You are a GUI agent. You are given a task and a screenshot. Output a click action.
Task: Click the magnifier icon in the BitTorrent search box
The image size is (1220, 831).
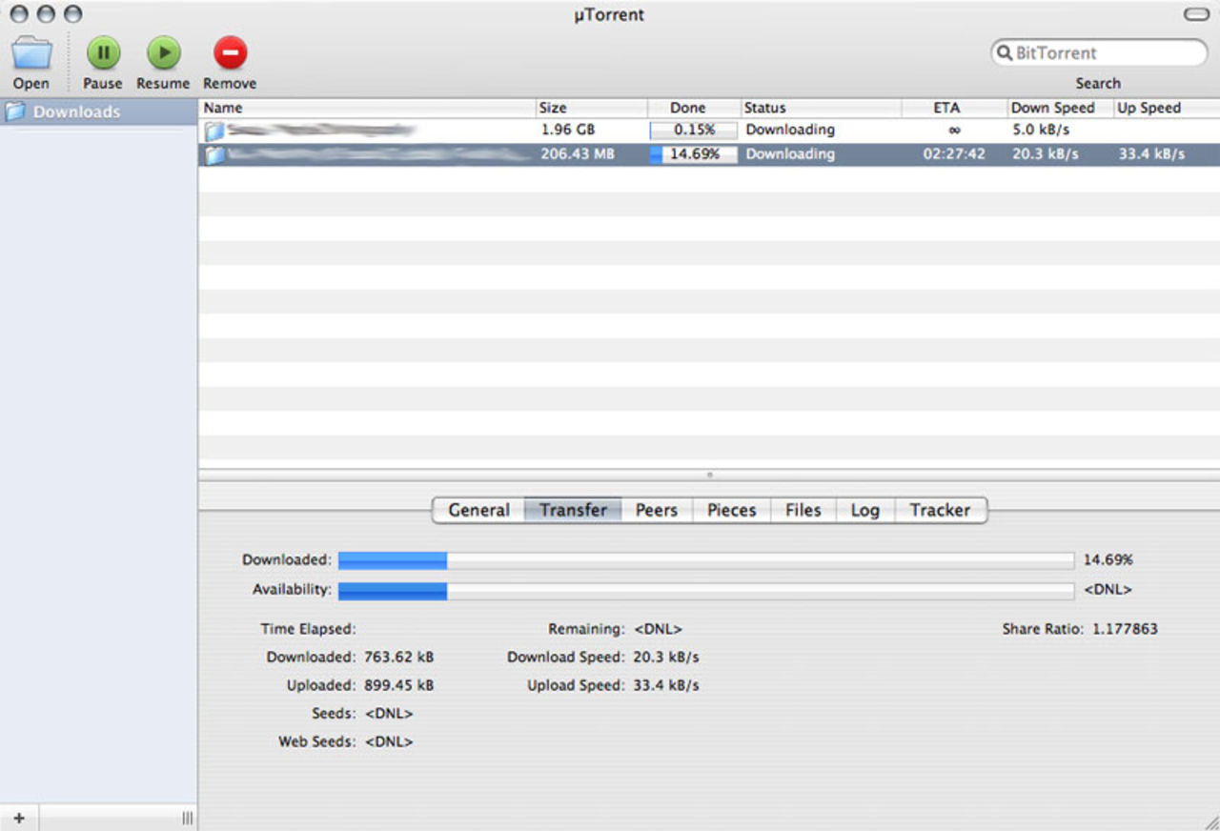point(1004,52)
